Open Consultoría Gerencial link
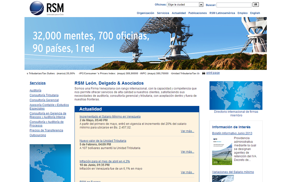Screen dimensions: 292x182 click(44, 100)
